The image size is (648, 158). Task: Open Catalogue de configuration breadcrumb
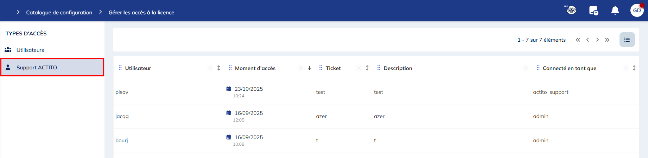coord(59,13)
